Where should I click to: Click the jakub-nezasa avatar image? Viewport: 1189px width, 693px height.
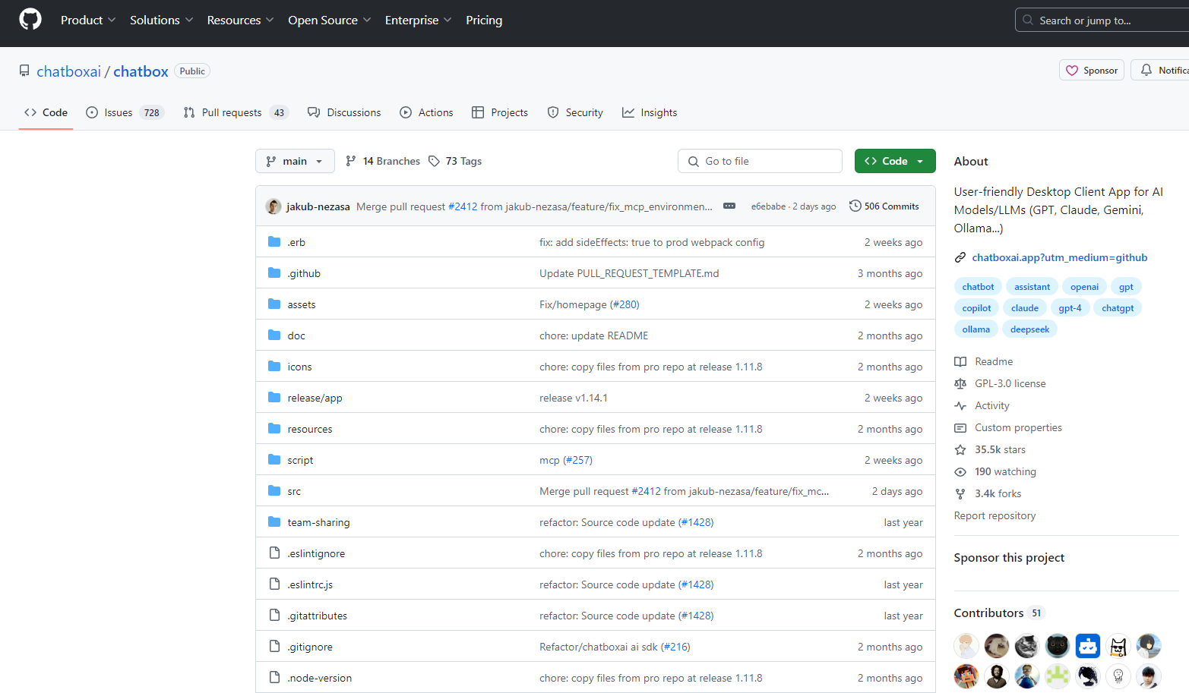click(274, 206)
